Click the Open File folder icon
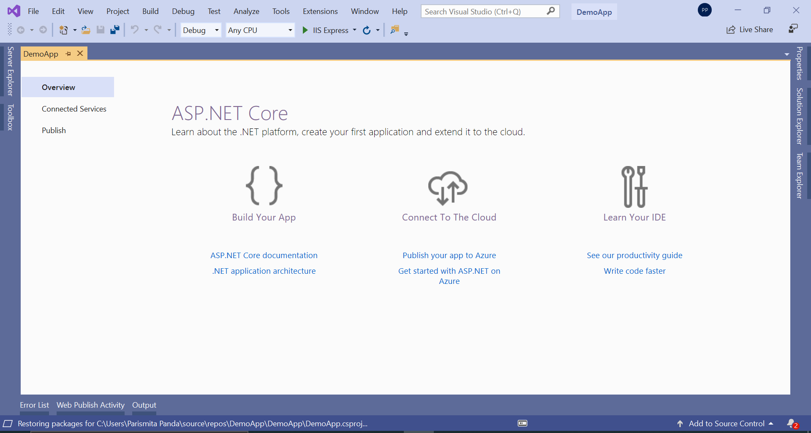 86,30
